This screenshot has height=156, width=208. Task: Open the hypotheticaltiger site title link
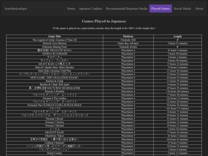point(16,8)
